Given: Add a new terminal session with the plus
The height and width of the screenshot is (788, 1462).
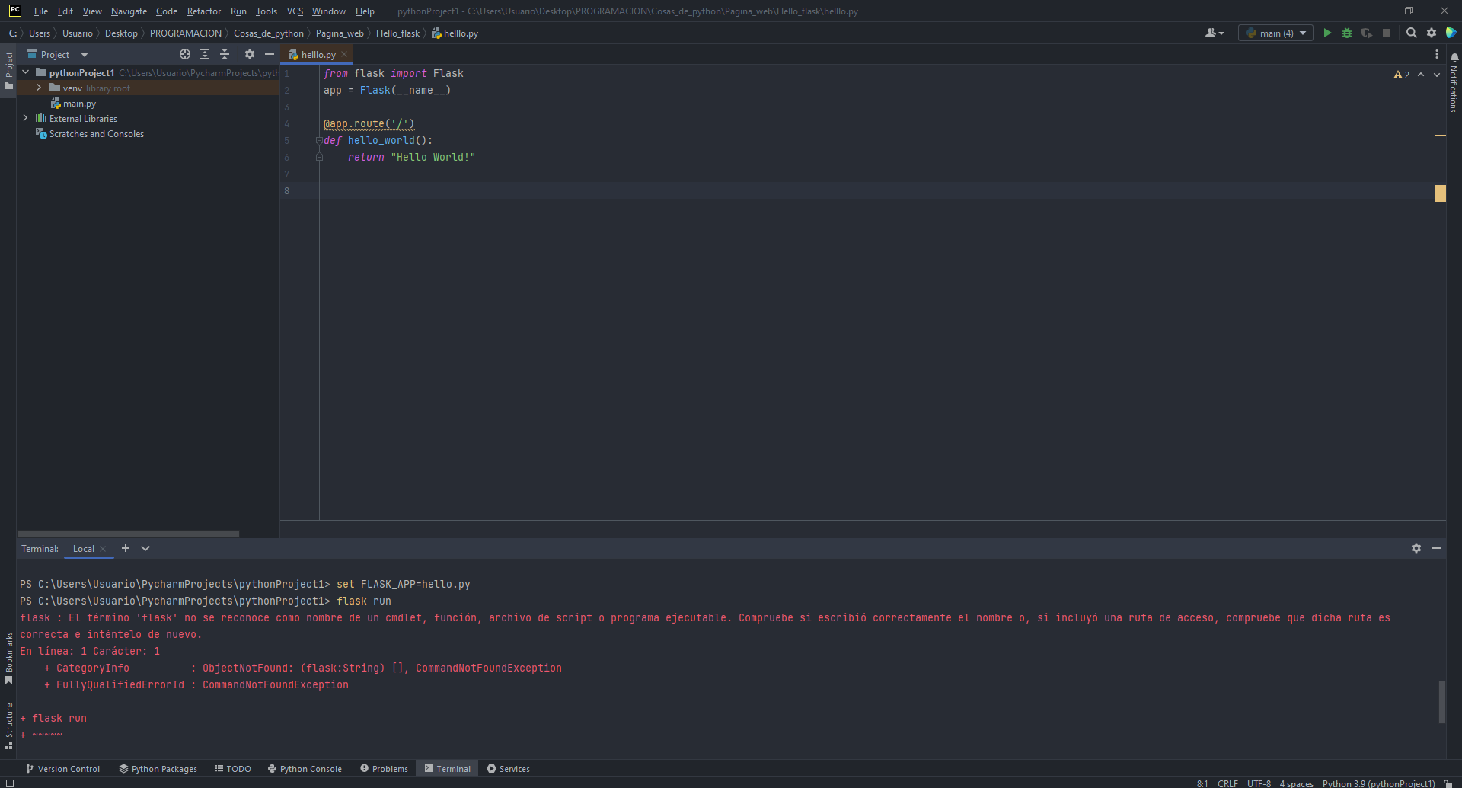Looking at the screenshot, I should [126, 548].
